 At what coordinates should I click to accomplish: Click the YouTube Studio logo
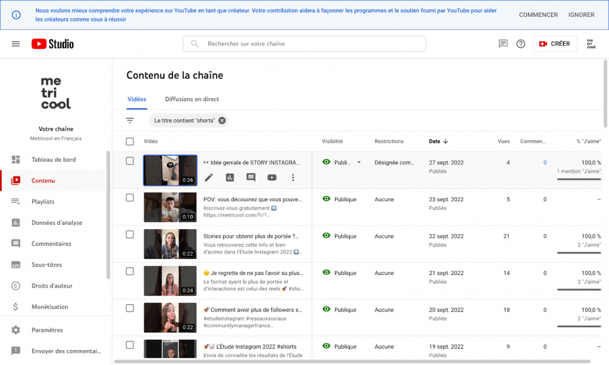click(x=52, y=44)
